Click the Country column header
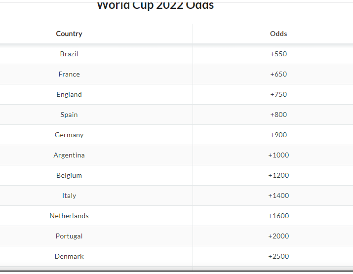 tap(69, 34)
